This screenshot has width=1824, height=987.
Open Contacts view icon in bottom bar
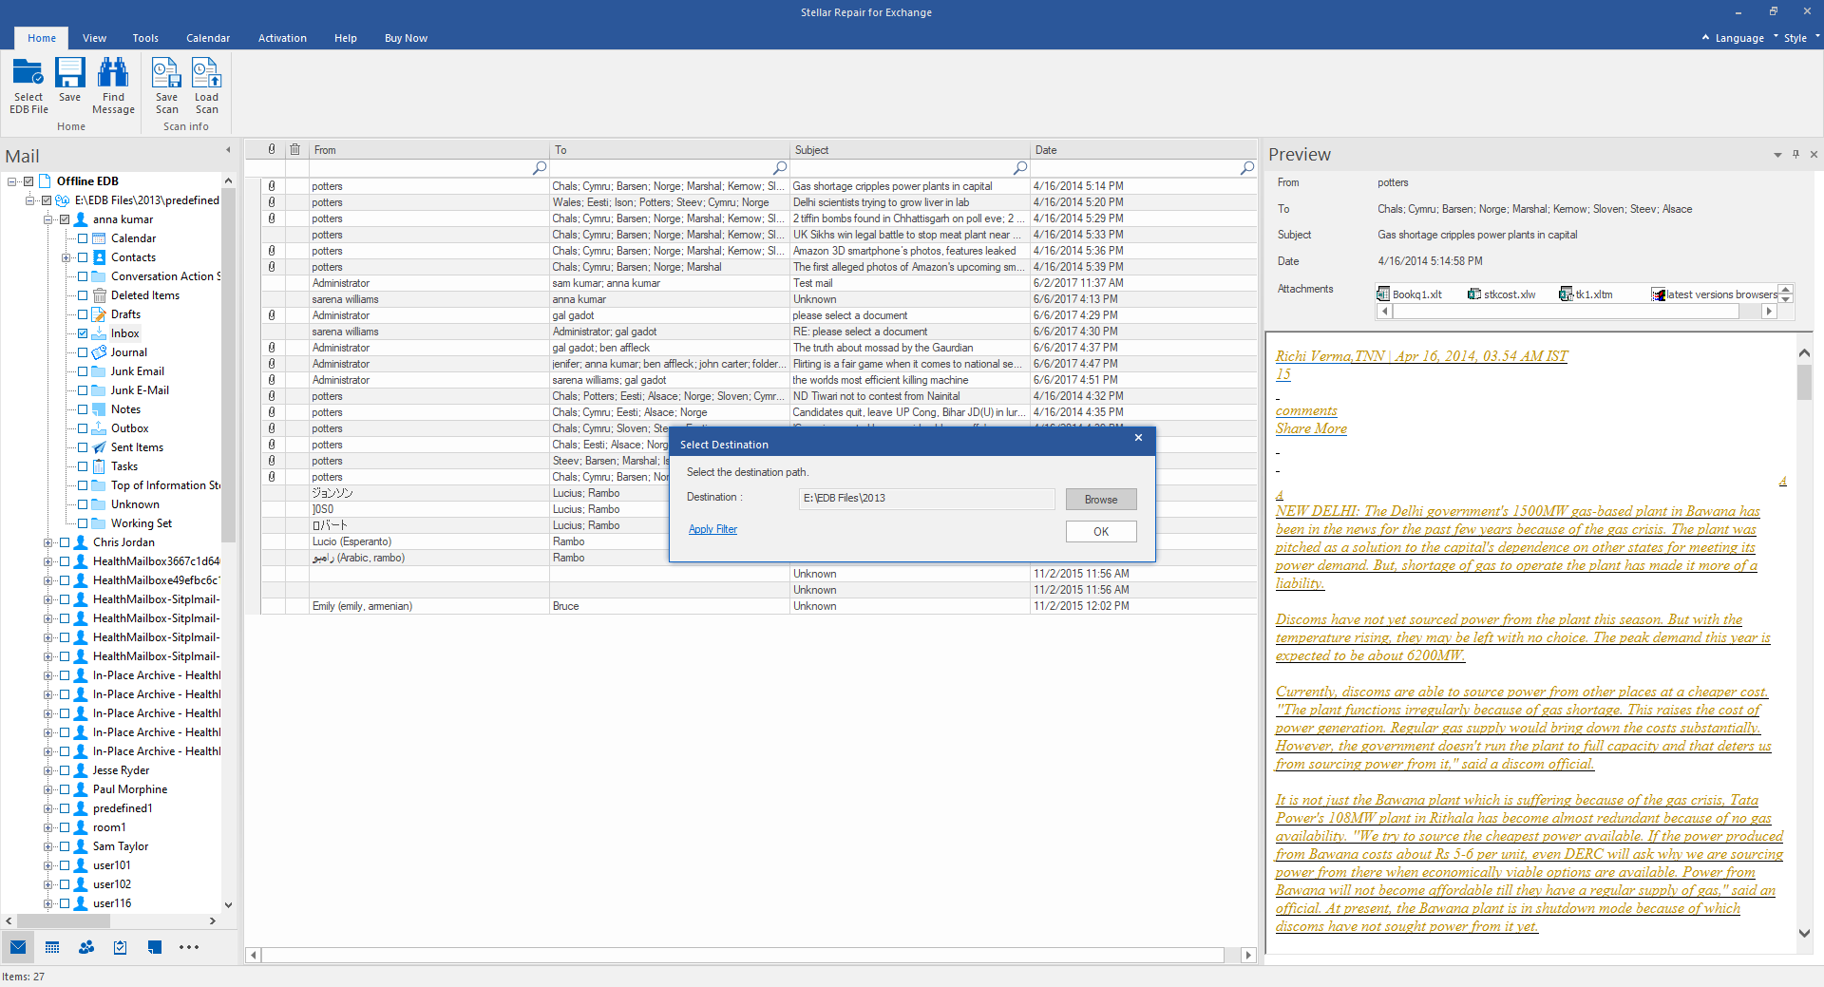[x=86, y=947]
